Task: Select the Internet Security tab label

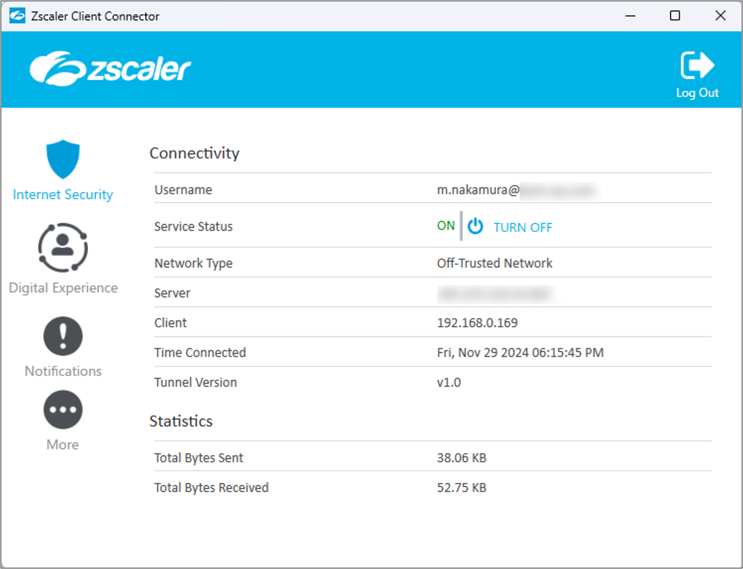Action: [x=63, y=195]
